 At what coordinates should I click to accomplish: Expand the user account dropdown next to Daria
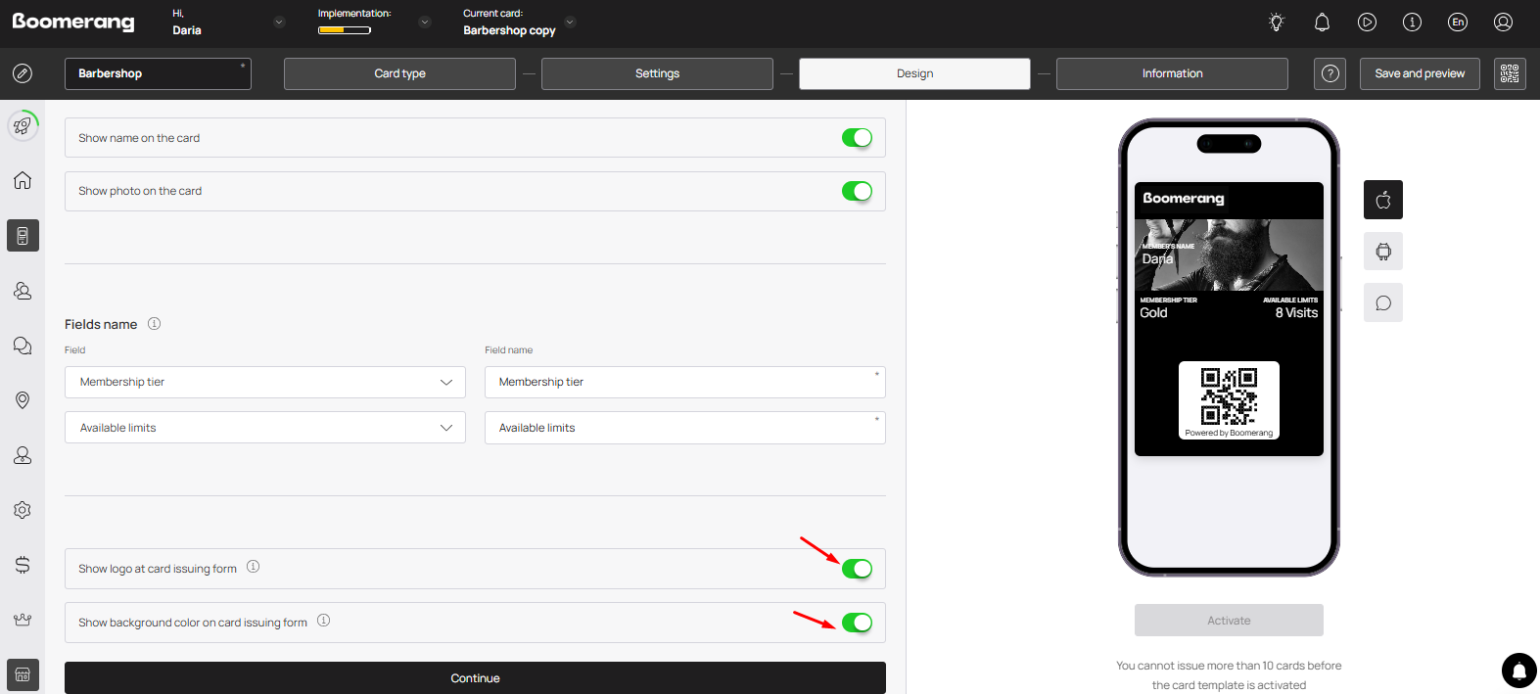point(279,23)
